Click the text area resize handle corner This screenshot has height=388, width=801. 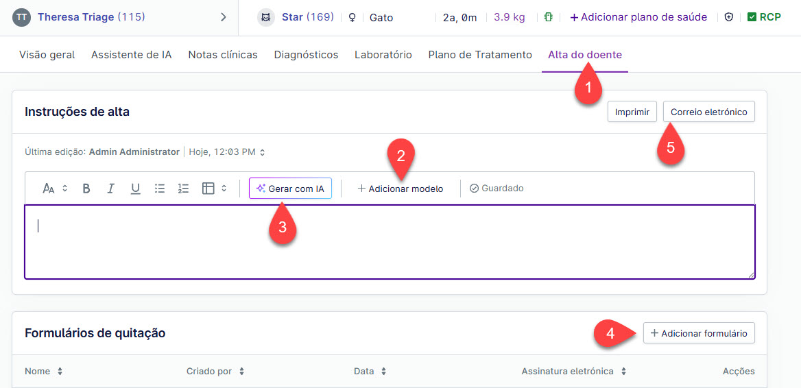coord(751,275)
